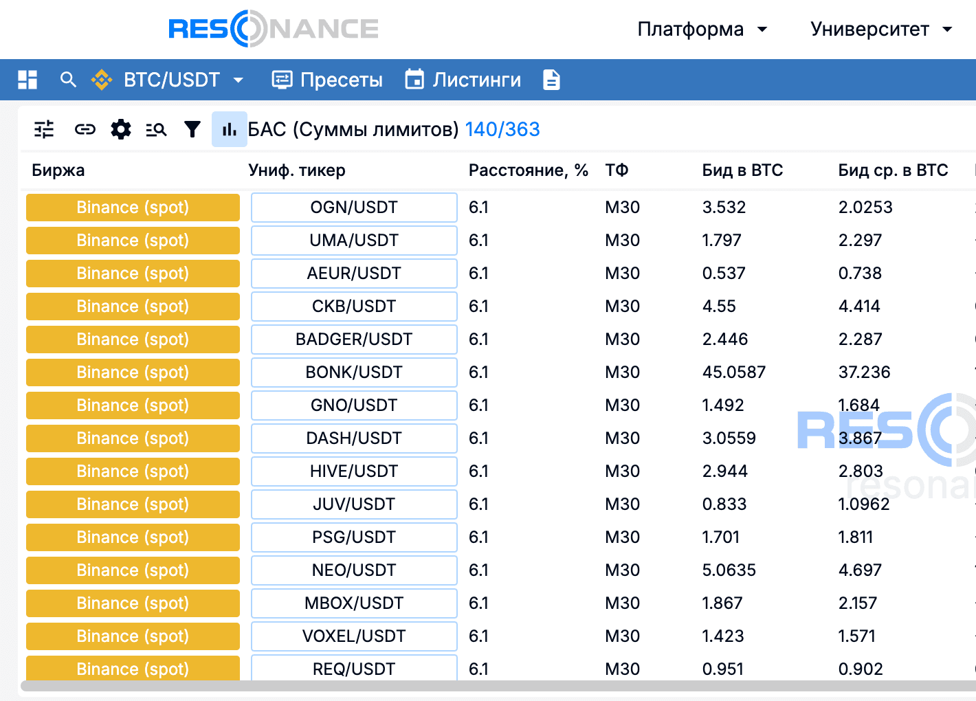Select average bid 2.157 in MBOX row

click(x=858, y=603)
